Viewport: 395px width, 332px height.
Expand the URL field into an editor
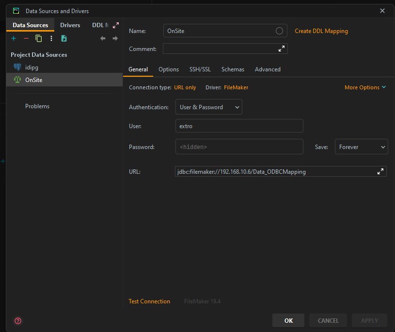(380, 171)
